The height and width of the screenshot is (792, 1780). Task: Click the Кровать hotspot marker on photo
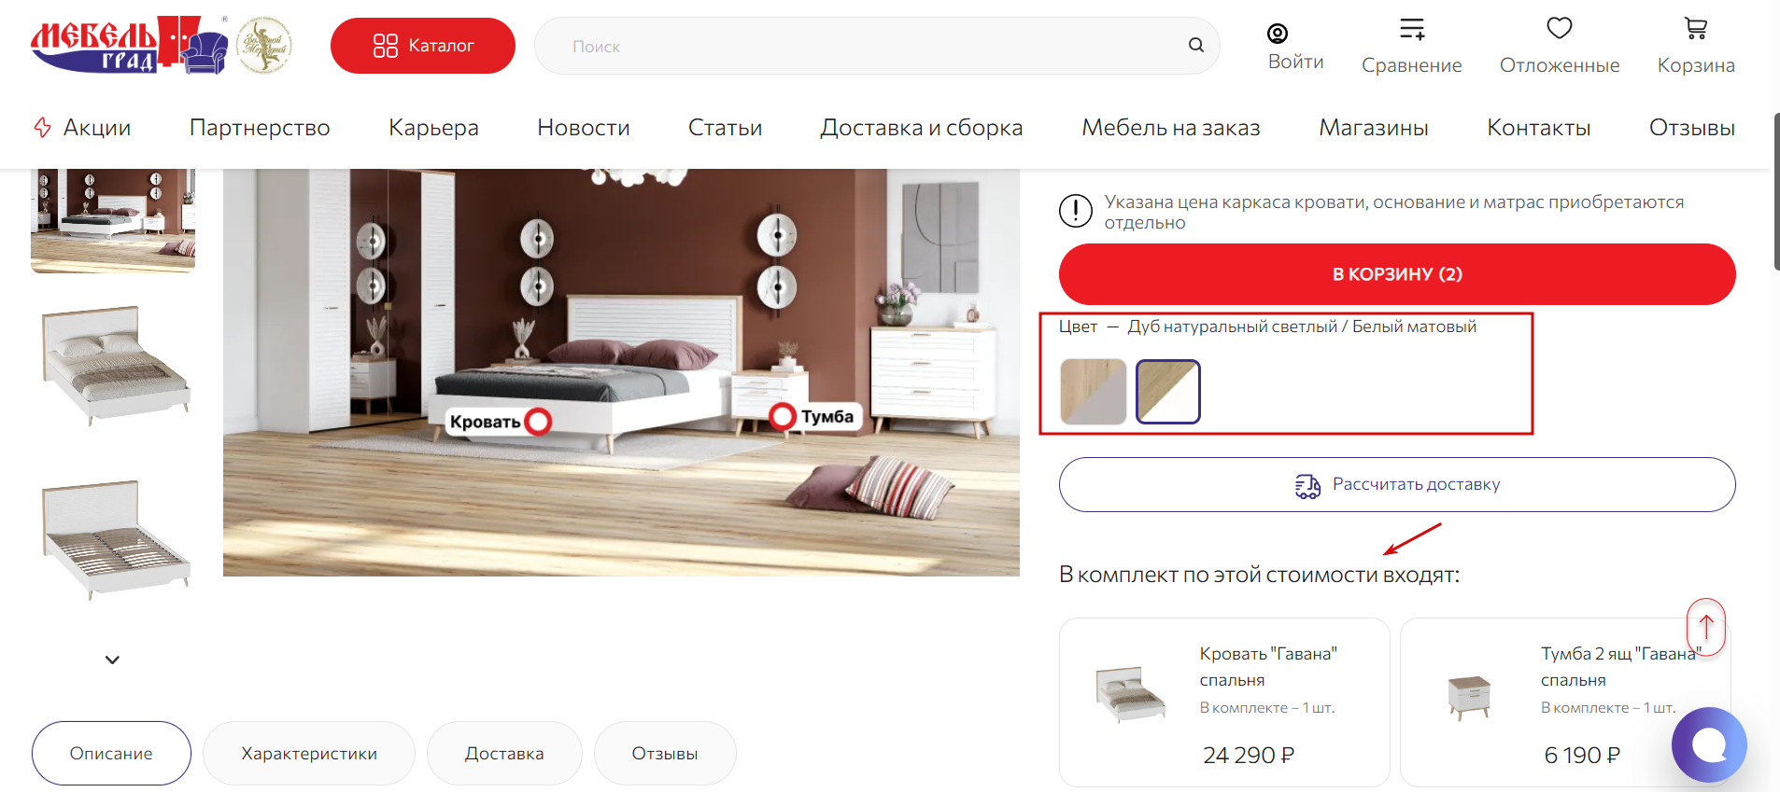pyautogui.click(x=538, y=422)
